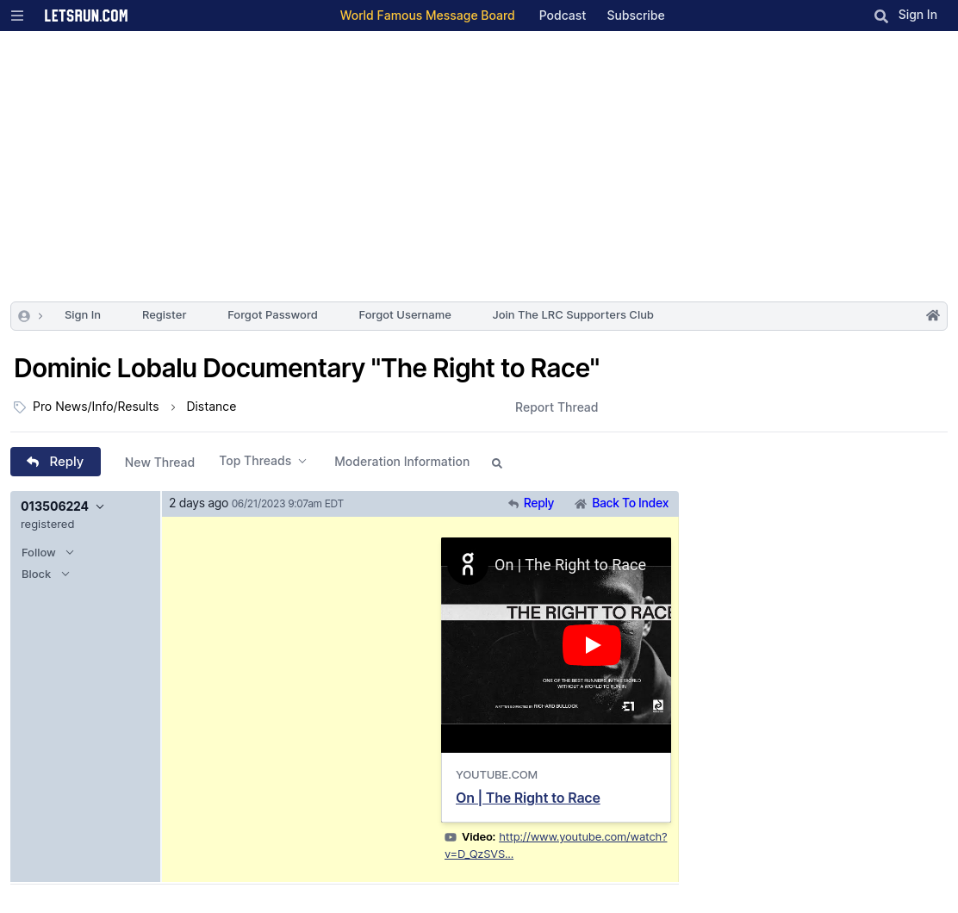
Task: Open the Follow dropdown
Action: point(47,553)
